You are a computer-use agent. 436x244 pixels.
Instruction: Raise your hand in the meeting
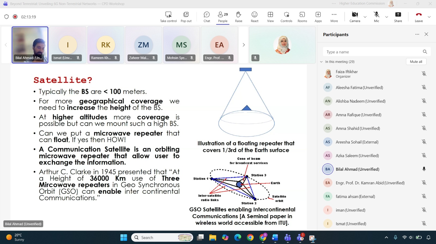[x=238, y=17]
